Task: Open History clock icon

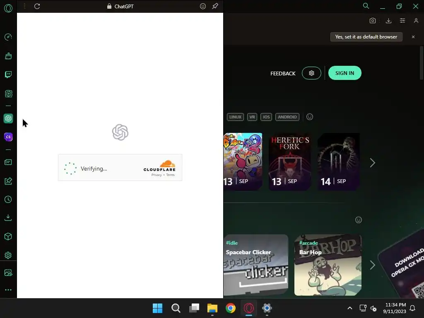Action: tap(8, 200)
